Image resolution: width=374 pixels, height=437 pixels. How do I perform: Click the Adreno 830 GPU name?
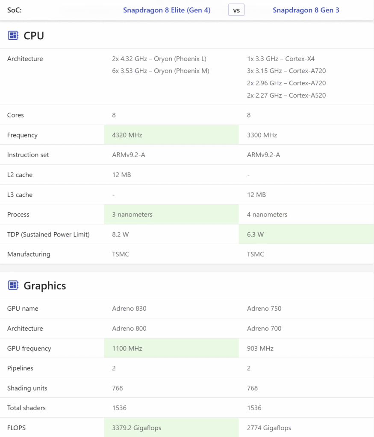pyautogui.click(x=129, y=308)
